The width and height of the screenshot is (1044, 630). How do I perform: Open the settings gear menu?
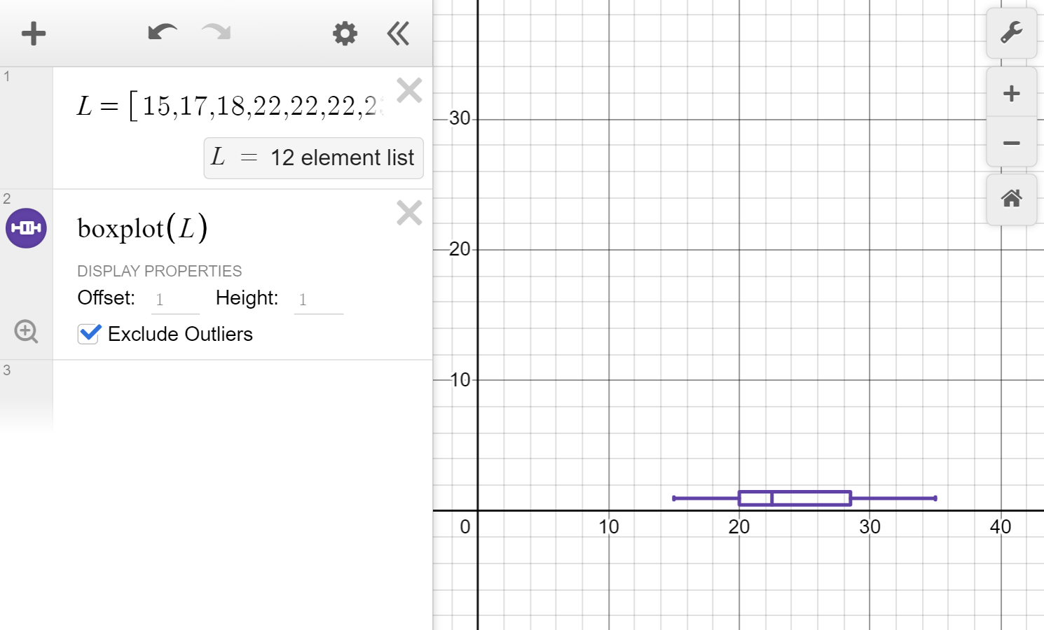point(344,33)
